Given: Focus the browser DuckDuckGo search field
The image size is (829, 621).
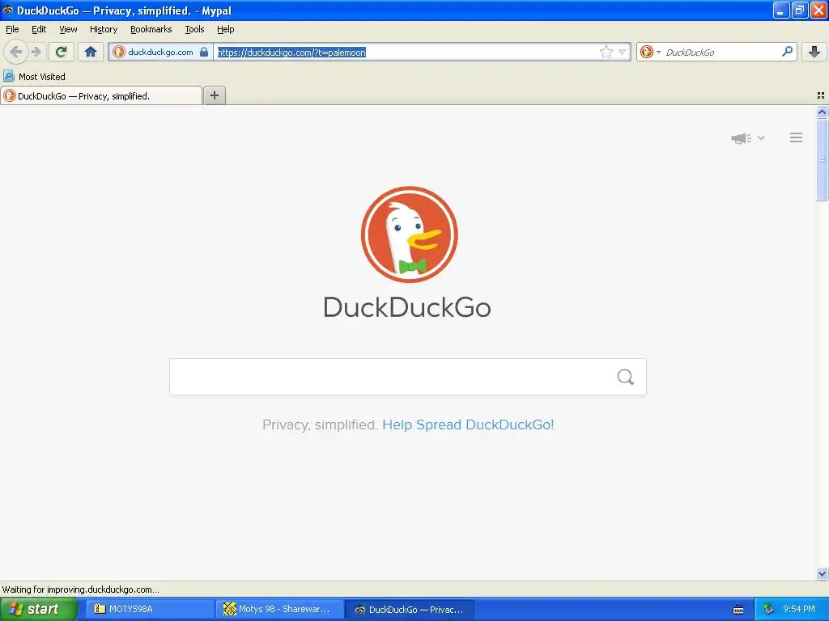Looking at the screenshot, I should click(x=719, y=52).
